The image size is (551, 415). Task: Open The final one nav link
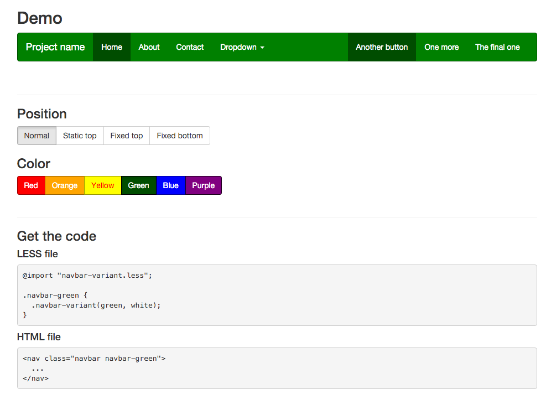pos(497,47)
